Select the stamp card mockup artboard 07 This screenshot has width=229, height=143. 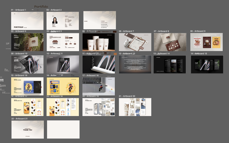click(x=170, y=42)
